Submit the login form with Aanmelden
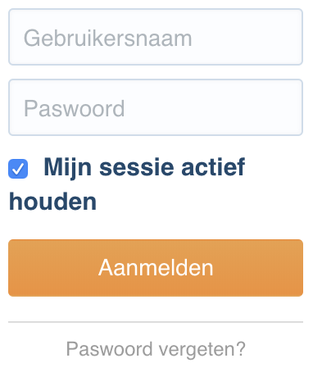This screenshot has height=372, width=313. coord(156,268)
